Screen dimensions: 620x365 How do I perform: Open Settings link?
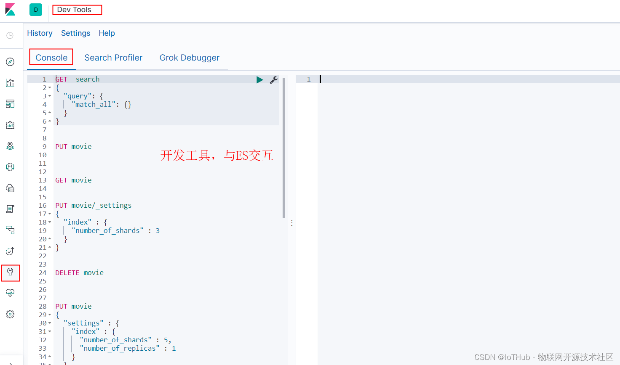pos(75,33)
